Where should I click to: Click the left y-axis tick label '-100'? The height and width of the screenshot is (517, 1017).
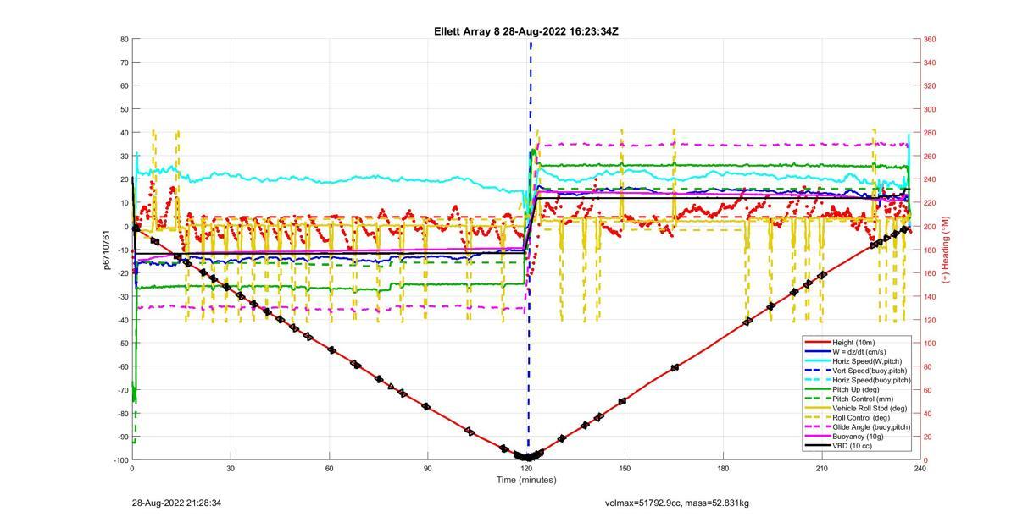click(121, 459)
